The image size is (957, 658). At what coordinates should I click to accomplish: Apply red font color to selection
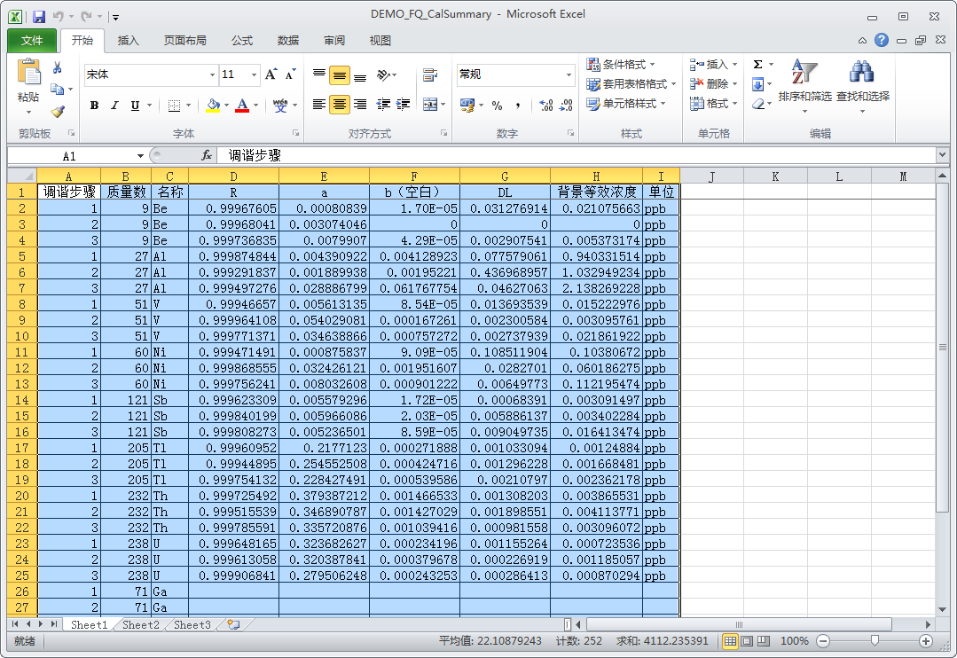pos(242,106)
